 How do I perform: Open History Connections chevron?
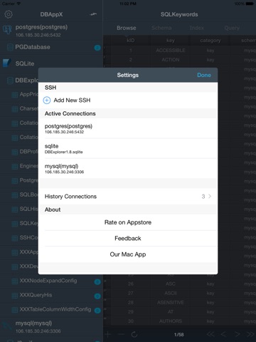coord(210,196)
